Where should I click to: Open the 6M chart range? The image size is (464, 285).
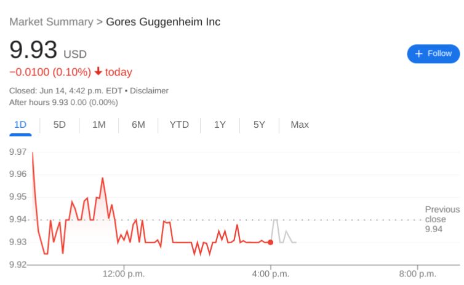(x=138, y=125)
